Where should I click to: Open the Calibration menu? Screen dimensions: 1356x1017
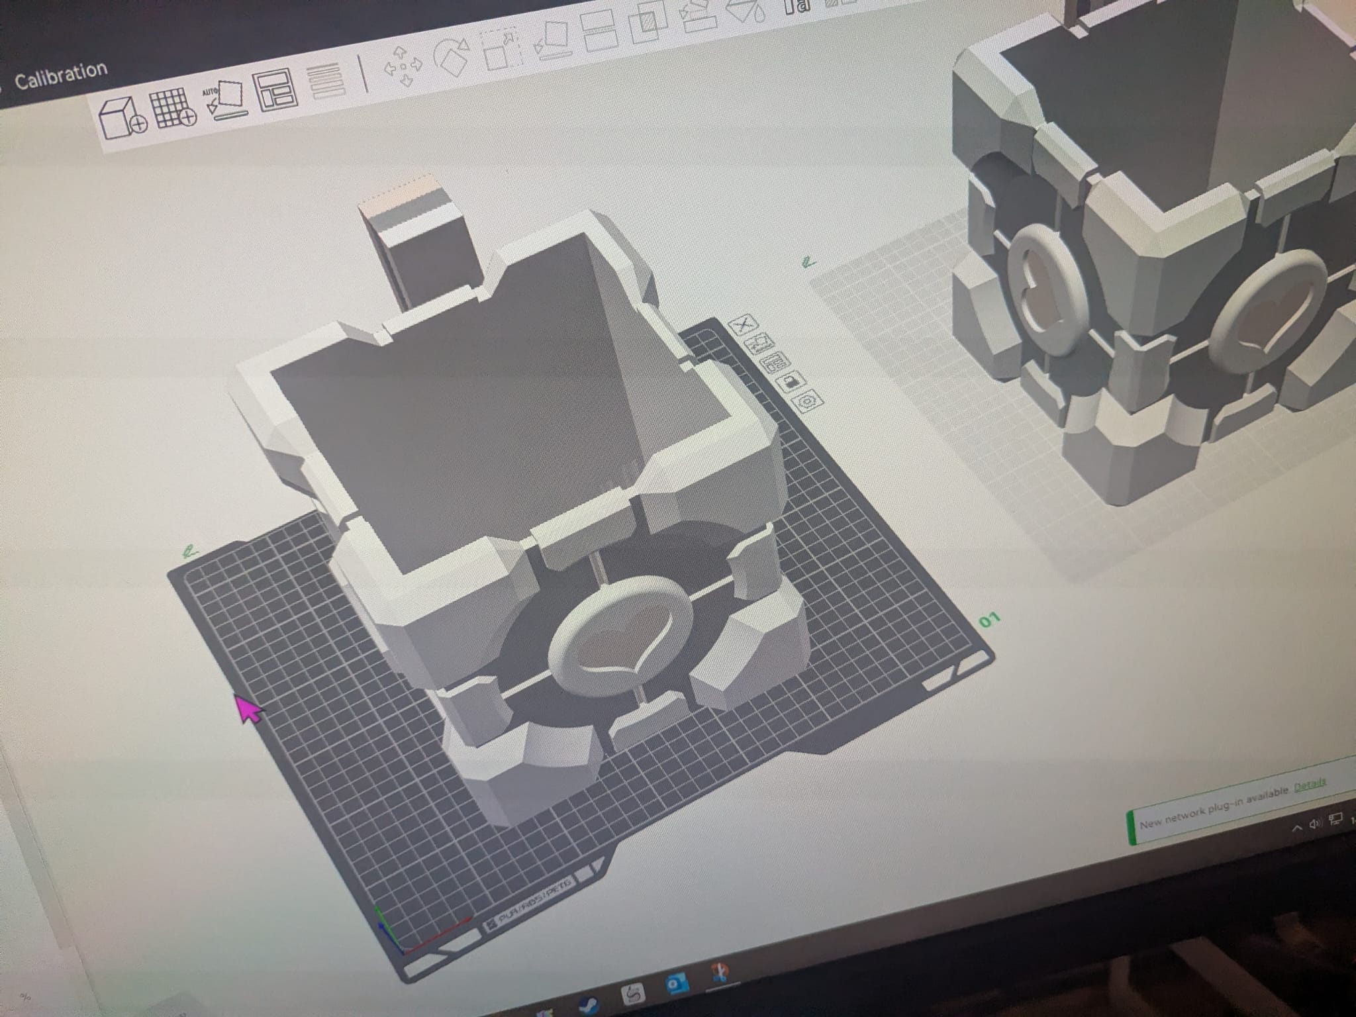[x=61, y=75]
